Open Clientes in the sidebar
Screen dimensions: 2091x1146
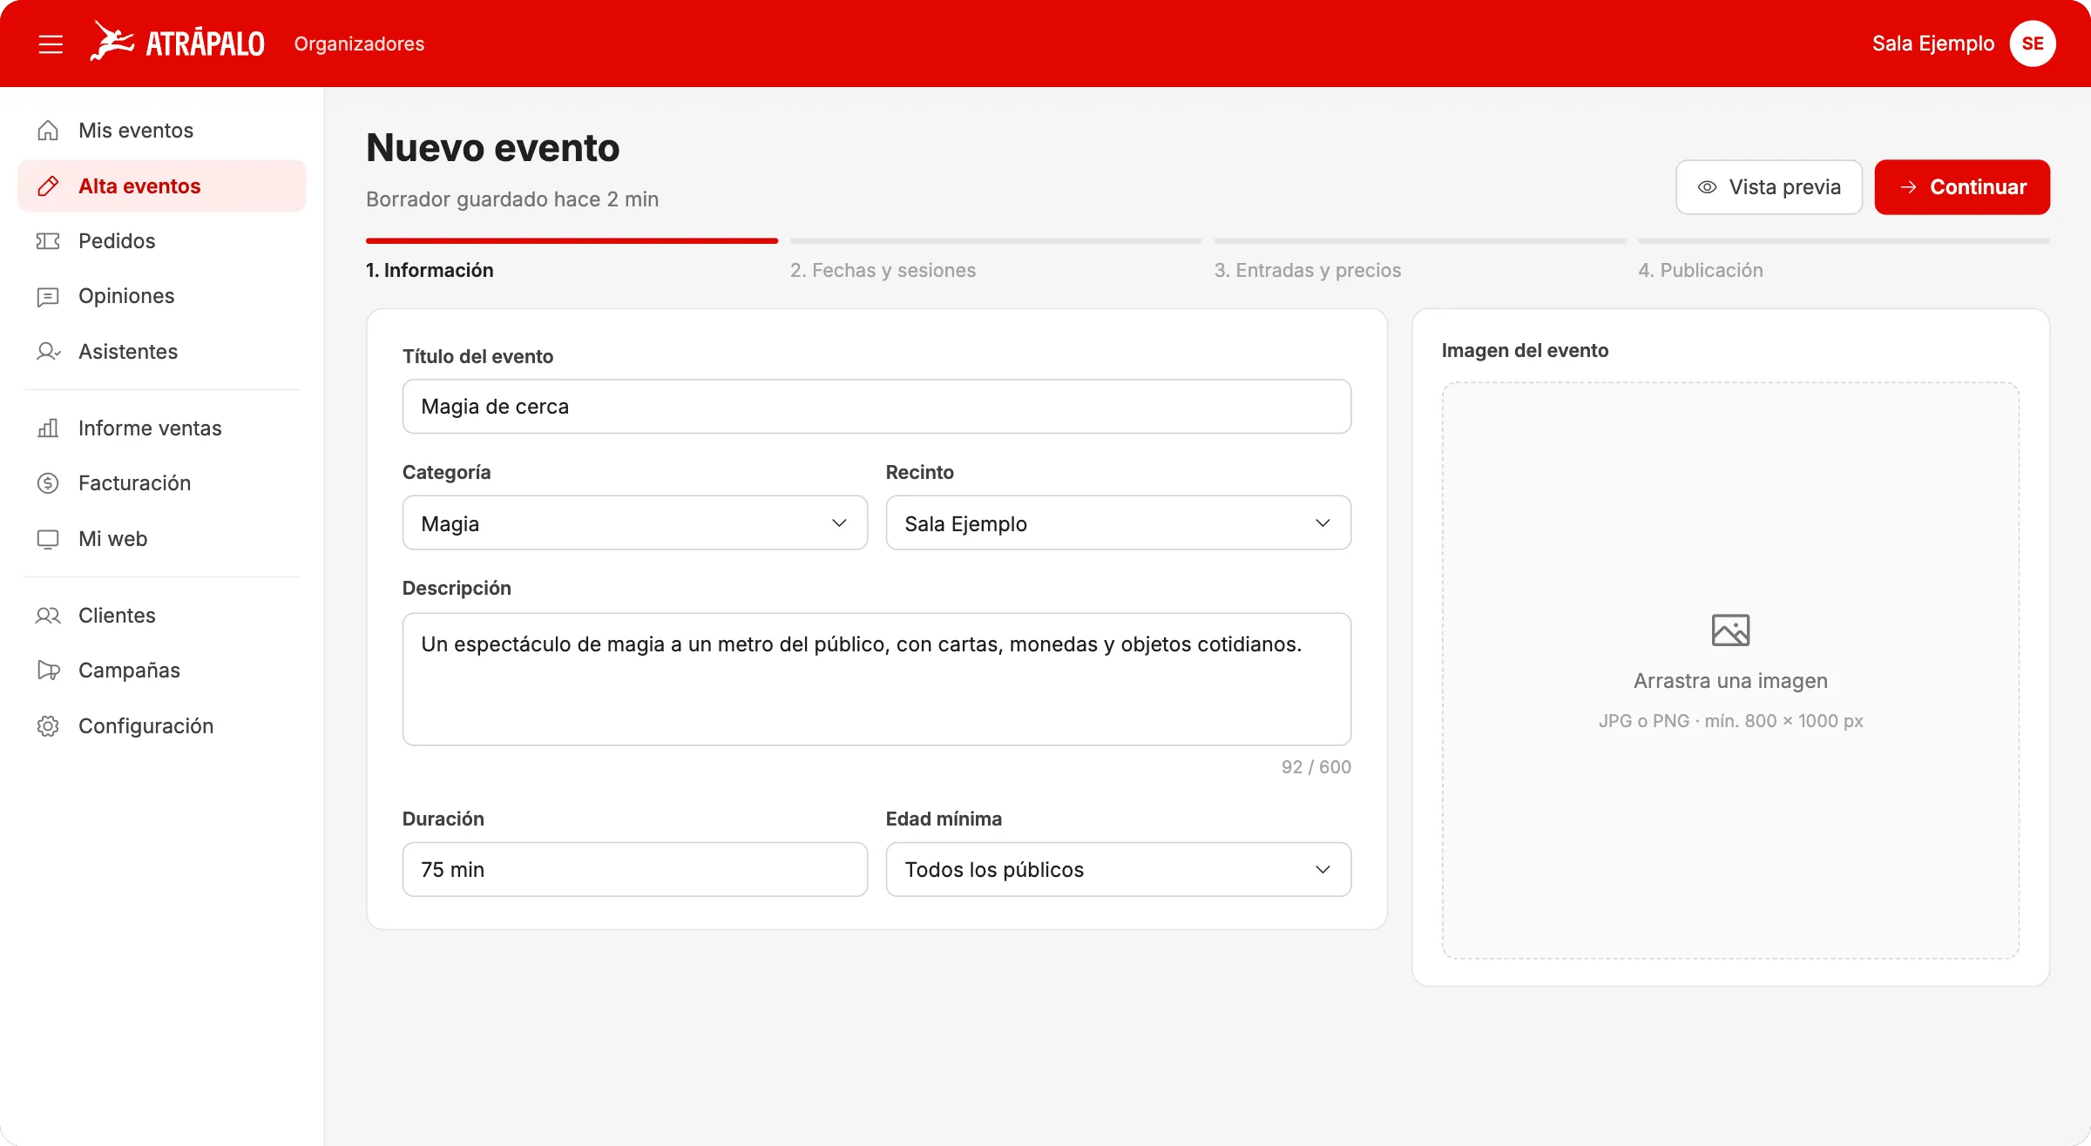[161, 616]
